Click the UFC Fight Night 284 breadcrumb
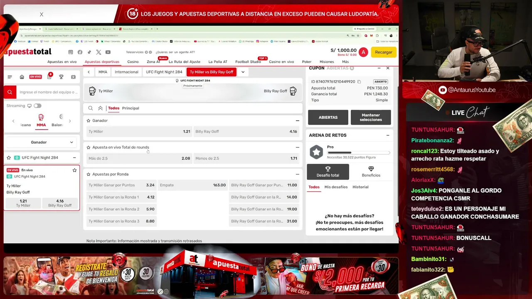The height and width of the screenshot is (299, 532). point(164,72)
